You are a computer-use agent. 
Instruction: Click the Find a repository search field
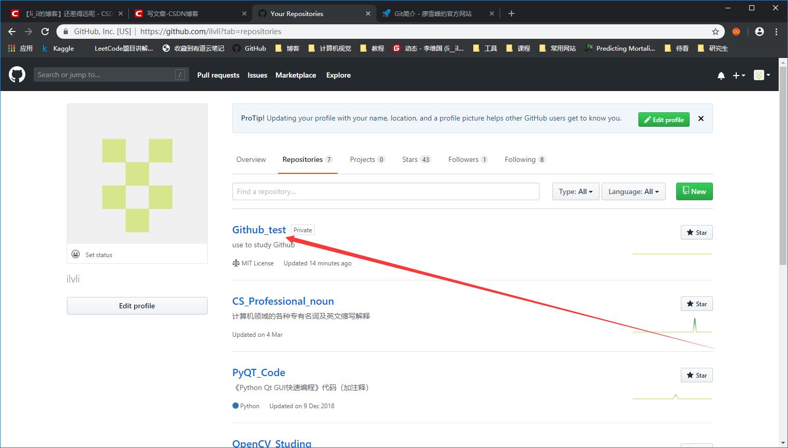click(x=385, y=191)
